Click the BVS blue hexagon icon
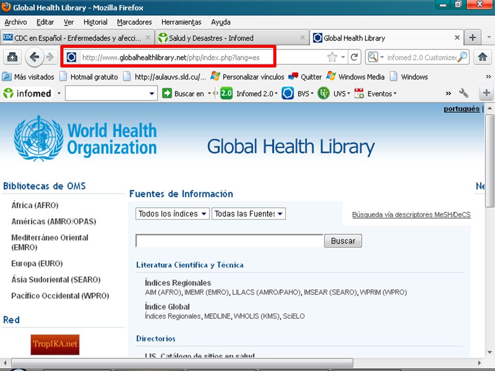The image size is (495, 371). click(x=287, y=93)
